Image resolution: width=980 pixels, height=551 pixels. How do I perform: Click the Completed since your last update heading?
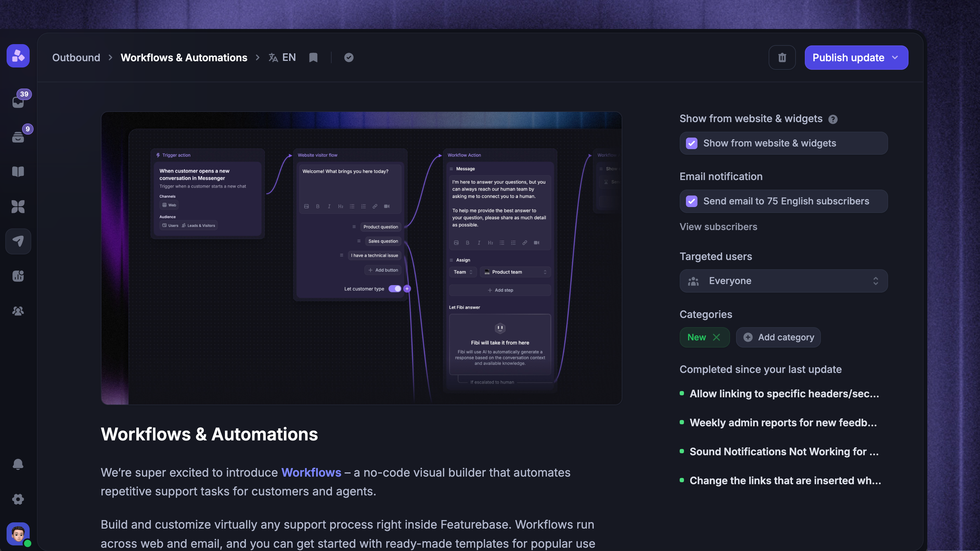pyautogui.click(x=760, y=370)
